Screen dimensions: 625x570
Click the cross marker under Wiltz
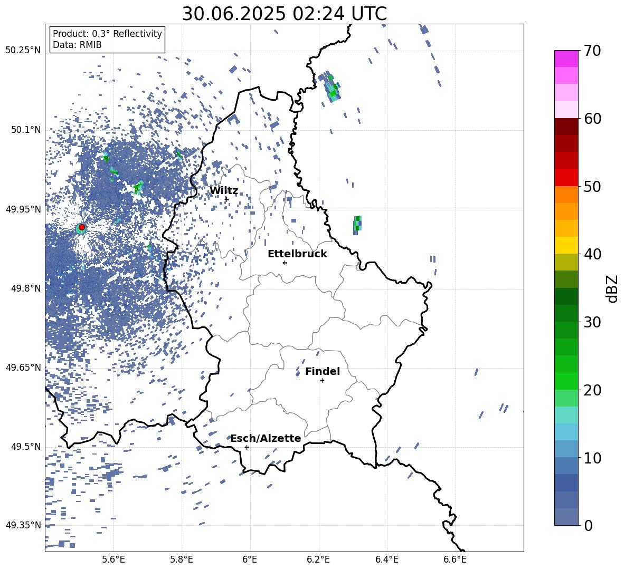pyautogui.click(x=227, y=199)
